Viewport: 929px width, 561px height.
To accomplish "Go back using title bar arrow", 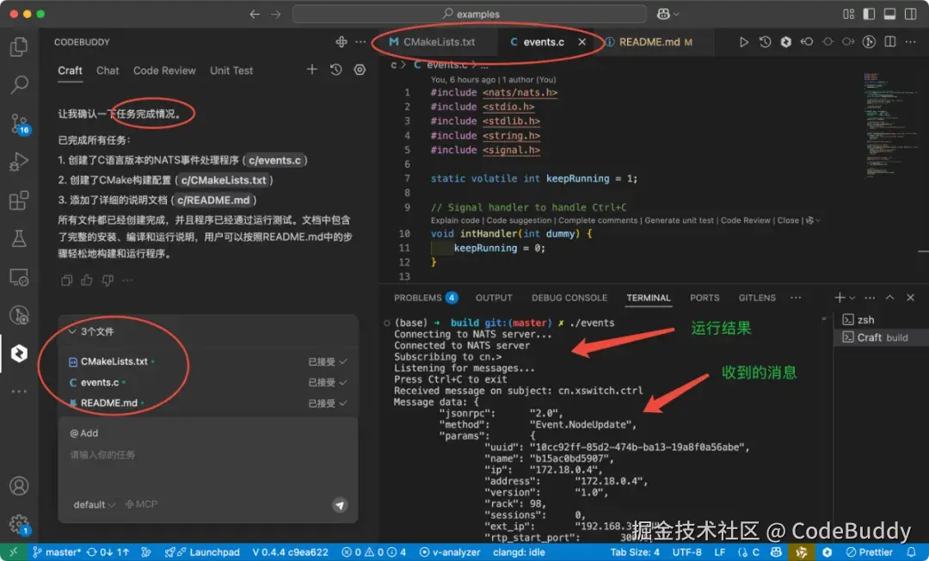I will tap(255, 15).
